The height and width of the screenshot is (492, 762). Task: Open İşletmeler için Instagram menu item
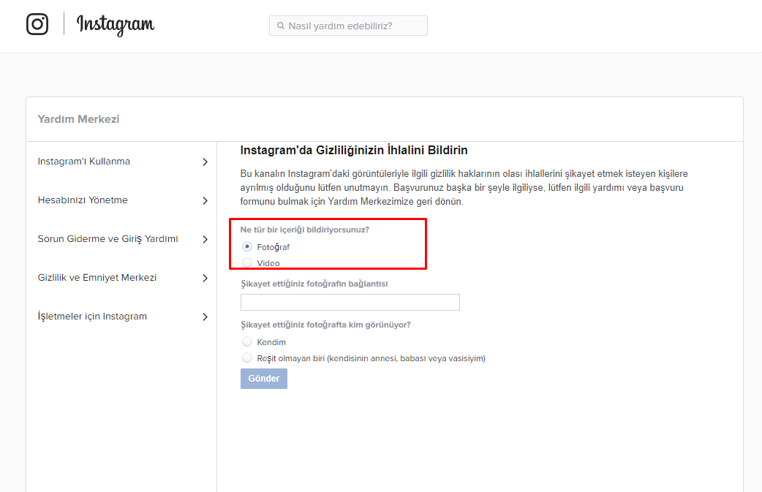pos(92,317)
